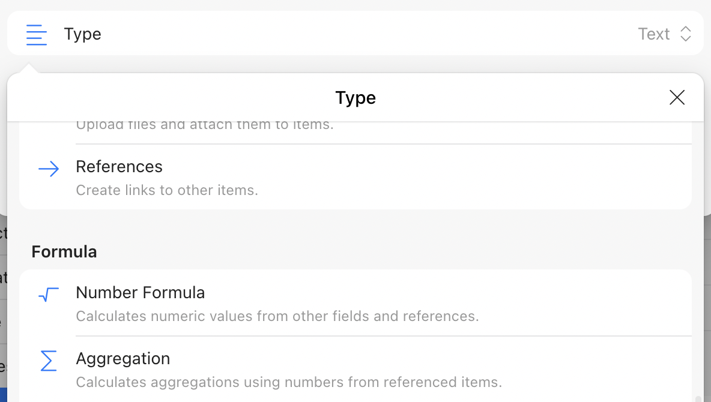Click the blue item at the bottom-left edge

[x=3, y=395]
